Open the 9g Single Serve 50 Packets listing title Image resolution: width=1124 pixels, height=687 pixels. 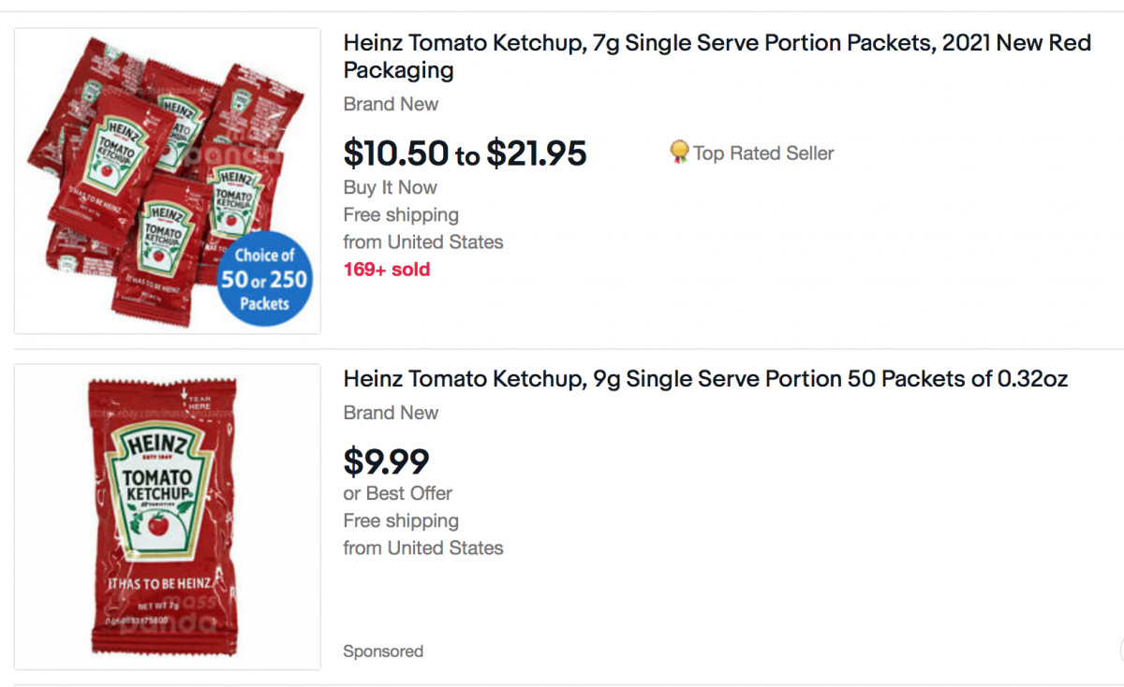[x=705, y=379]
